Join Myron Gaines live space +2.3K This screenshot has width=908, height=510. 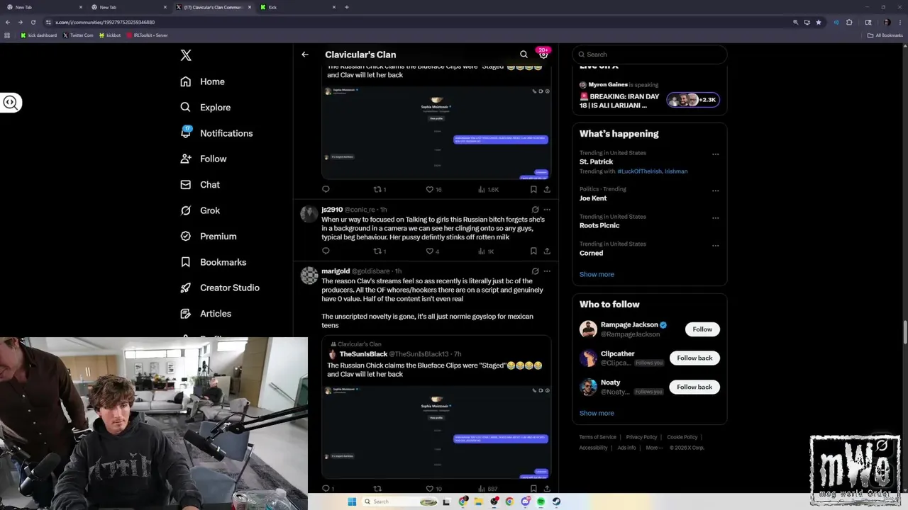pos(693,100)
